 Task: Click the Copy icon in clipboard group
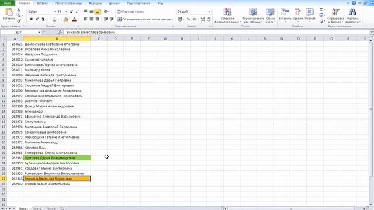[x=19, y=16]
